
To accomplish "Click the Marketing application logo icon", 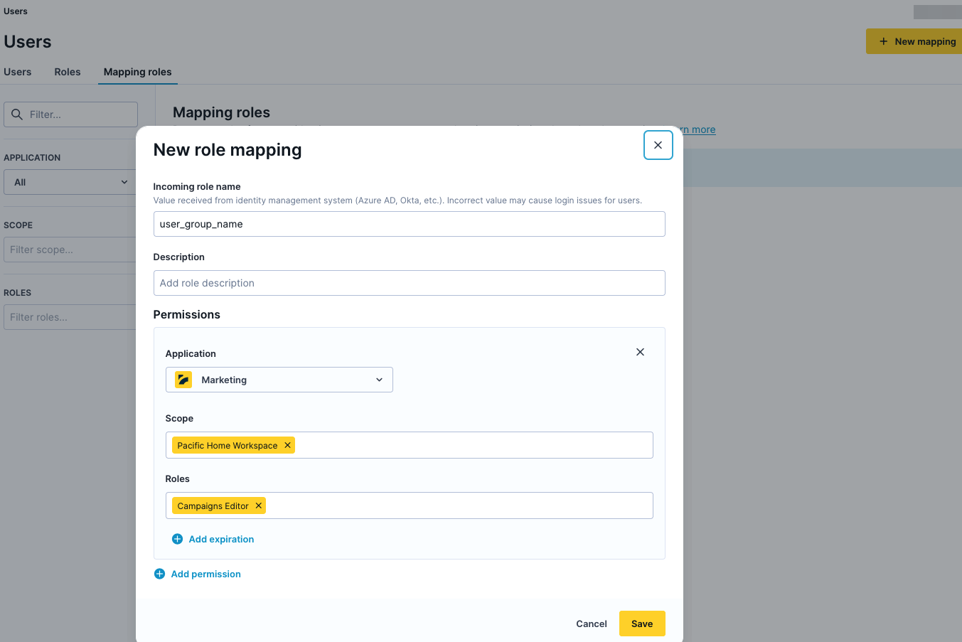I will (183, 380).
